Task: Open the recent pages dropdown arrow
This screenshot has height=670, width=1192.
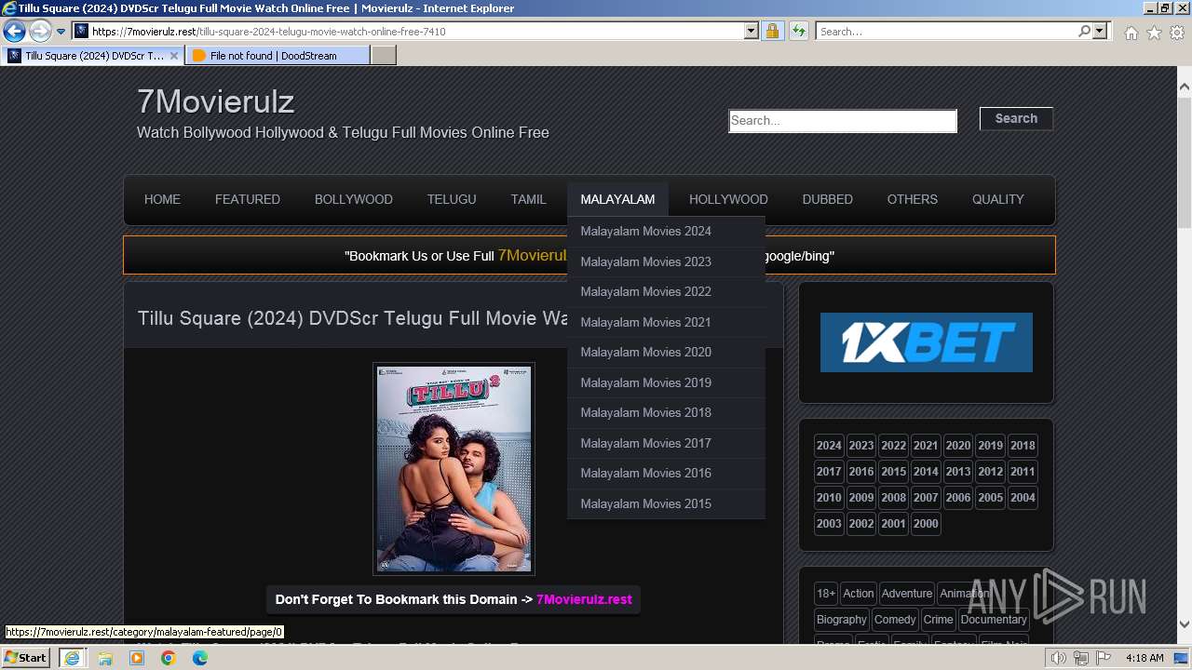Action: 61,32
